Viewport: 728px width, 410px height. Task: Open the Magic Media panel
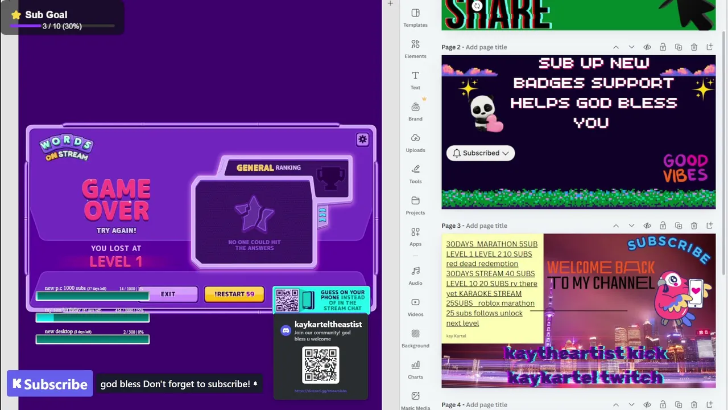click(415, 400)
